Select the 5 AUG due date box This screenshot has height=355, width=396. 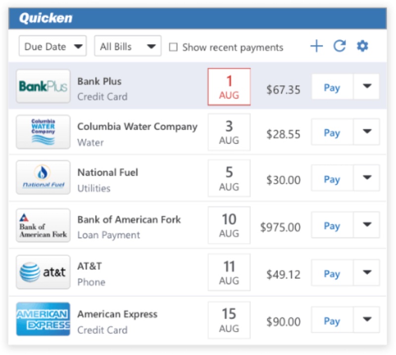coord(229,179)
